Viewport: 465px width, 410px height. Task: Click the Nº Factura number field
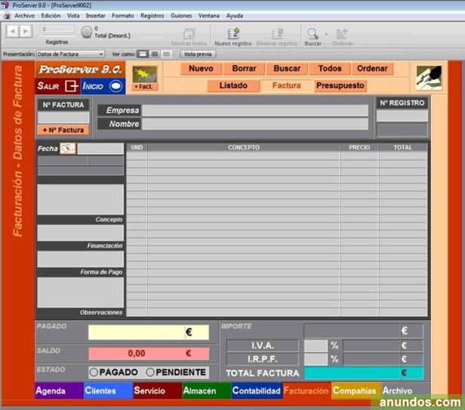[x=63, y=118]
